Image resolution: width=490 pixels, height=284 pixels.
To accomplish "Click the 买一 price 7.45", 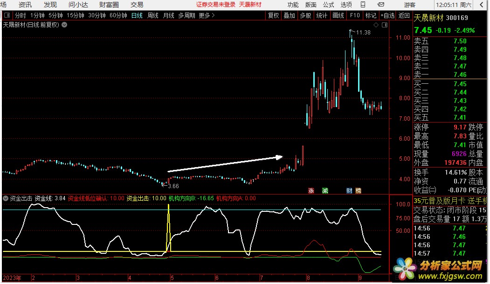I will coord(460,84).
